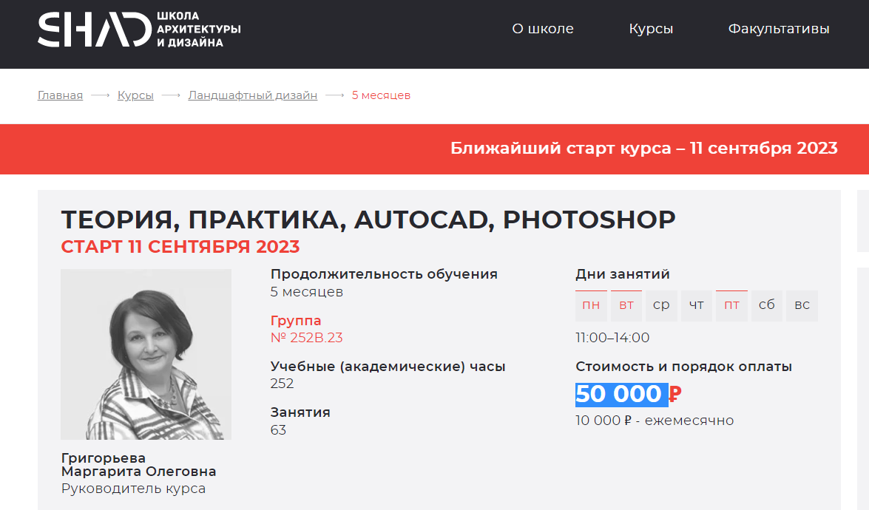Select the «вт» day tile
The width and height of the screenshot is (869, 510).
pyautogui.click(x=626, y=305)
